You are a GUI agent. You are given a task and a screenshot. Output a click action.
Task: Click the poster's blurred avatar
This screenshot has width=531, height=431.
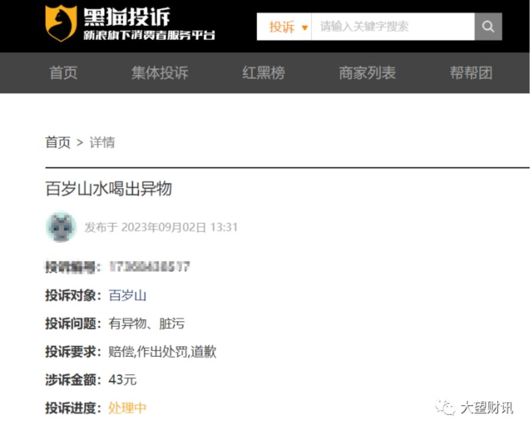click(x=61, y=227)
